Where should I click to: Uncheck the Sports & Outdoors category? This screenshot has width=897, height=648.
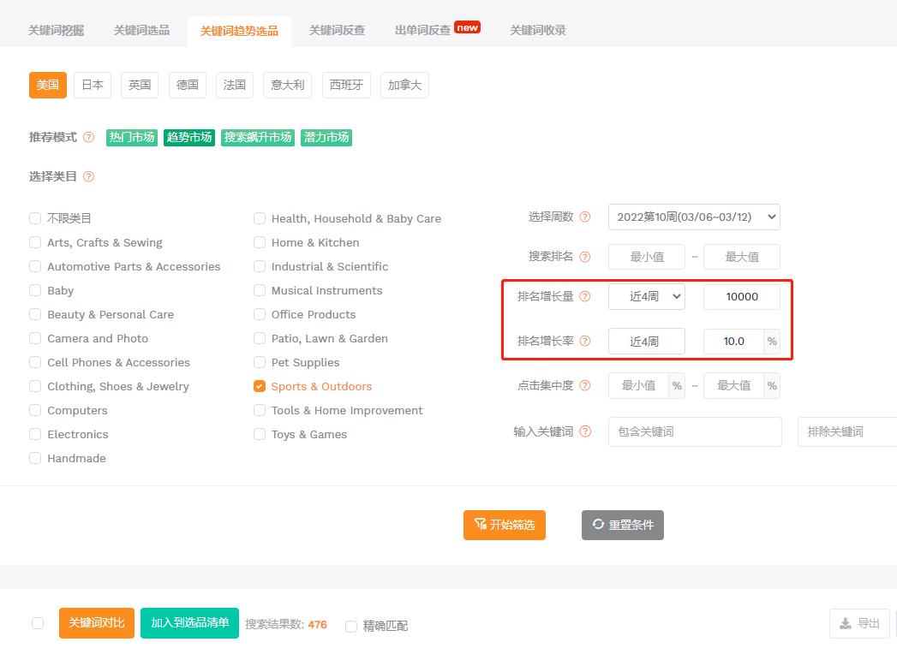click(x=259, y=386)
